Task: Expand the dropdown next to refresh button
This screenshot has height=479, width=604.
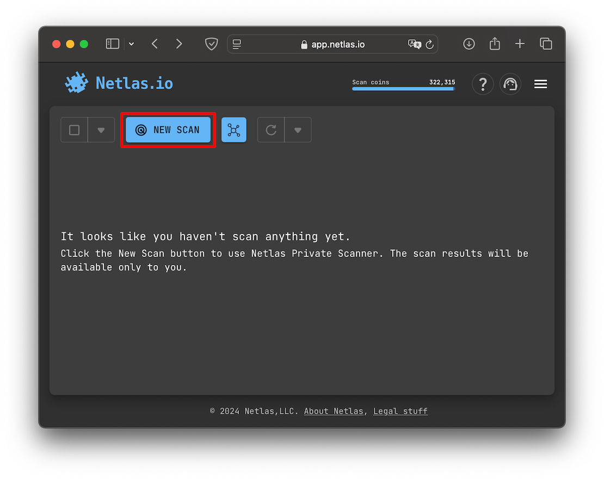Action: coord(298,130)
